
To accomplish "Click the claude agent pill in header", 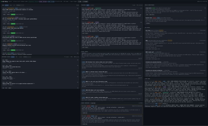I will click(43, 2).
